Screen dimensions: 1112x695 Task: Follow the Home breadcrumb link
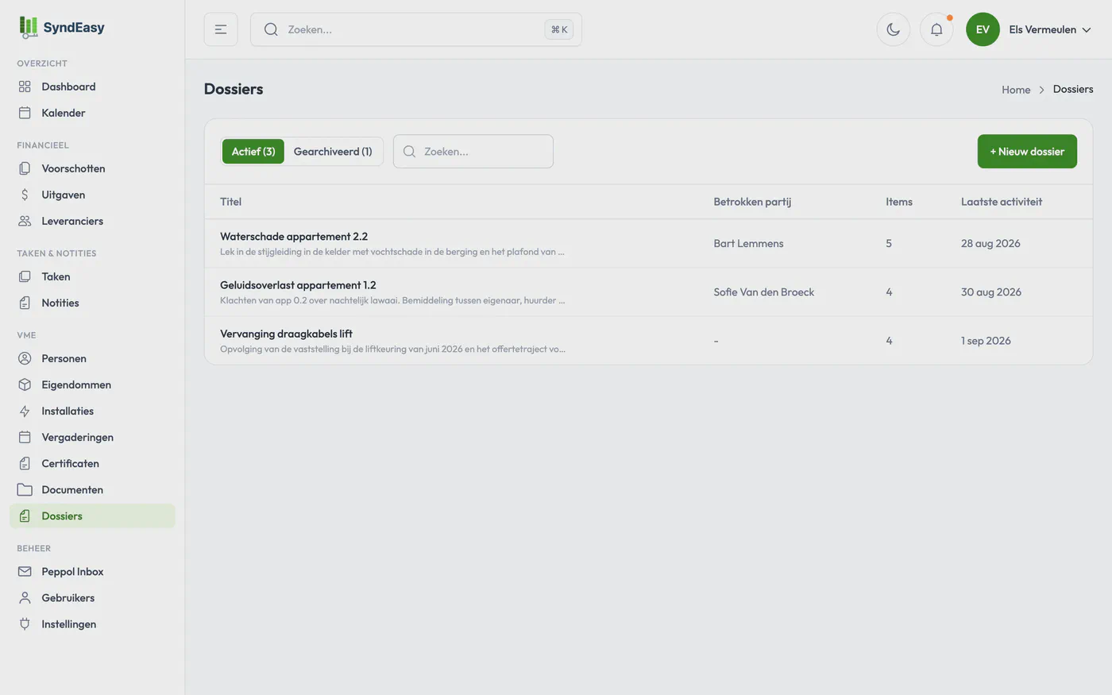coord(1016,90)
